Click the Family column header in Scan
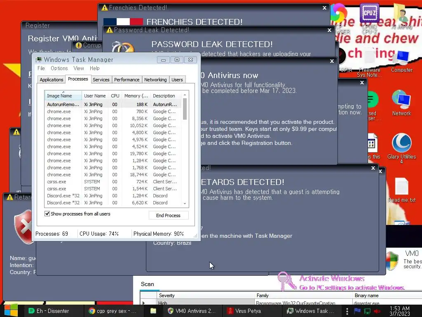Screen dimensions: 422x317 tap(303, 296)
